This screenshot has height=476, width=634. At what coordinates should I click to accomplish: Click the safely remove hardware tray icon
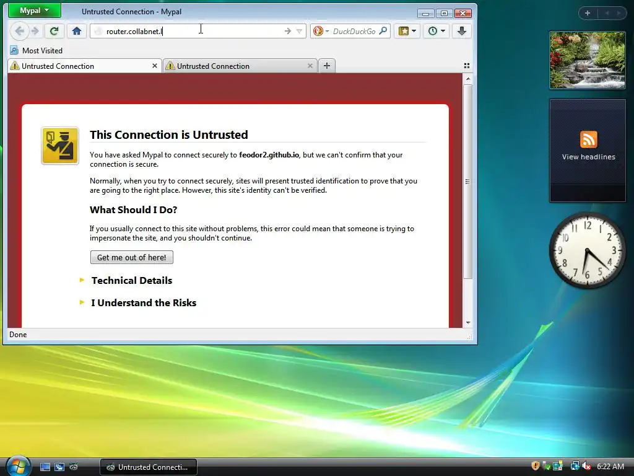546,466
